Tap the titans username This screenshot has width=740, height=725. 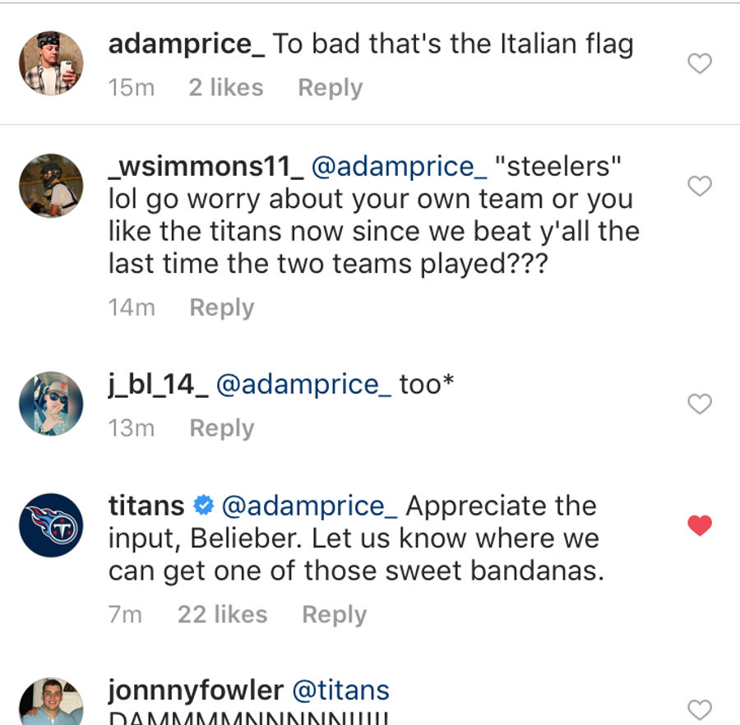click(146, 506)
